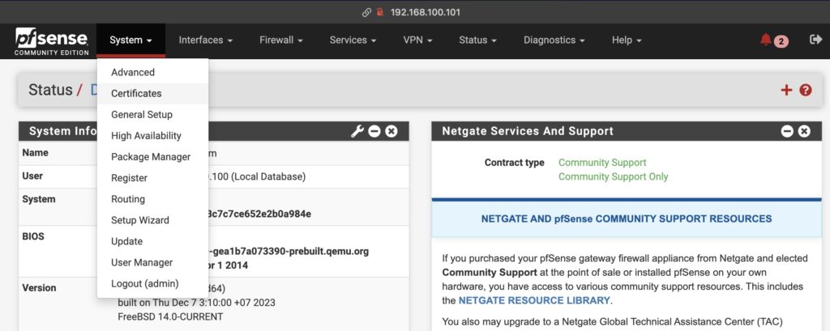Open the Help dropdown menu
The width and height of the screenshot is (830, 331).
pos(627,40)
